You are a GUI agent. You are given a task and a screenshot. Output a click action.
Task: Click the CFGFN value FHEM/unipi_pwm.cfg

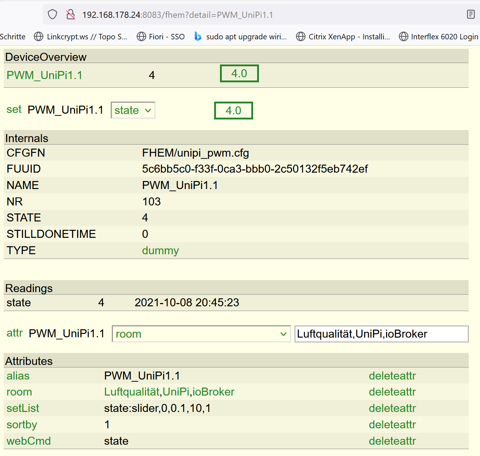(x=196, y=153)
